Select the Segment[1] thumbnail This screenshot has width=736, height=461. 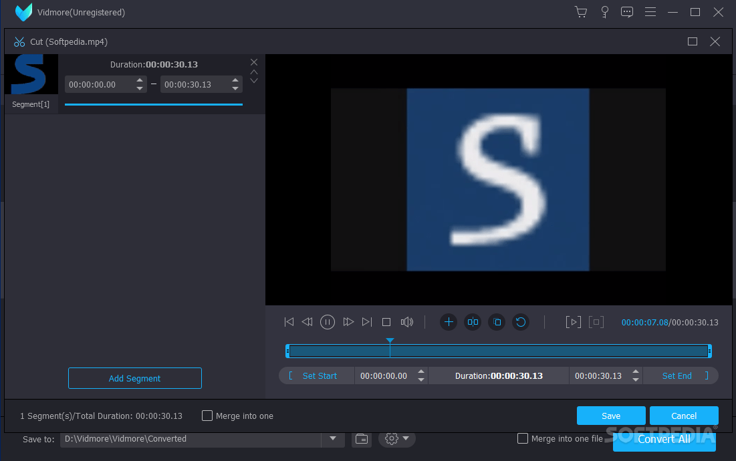pyautogui.click(x=31, y=74)
